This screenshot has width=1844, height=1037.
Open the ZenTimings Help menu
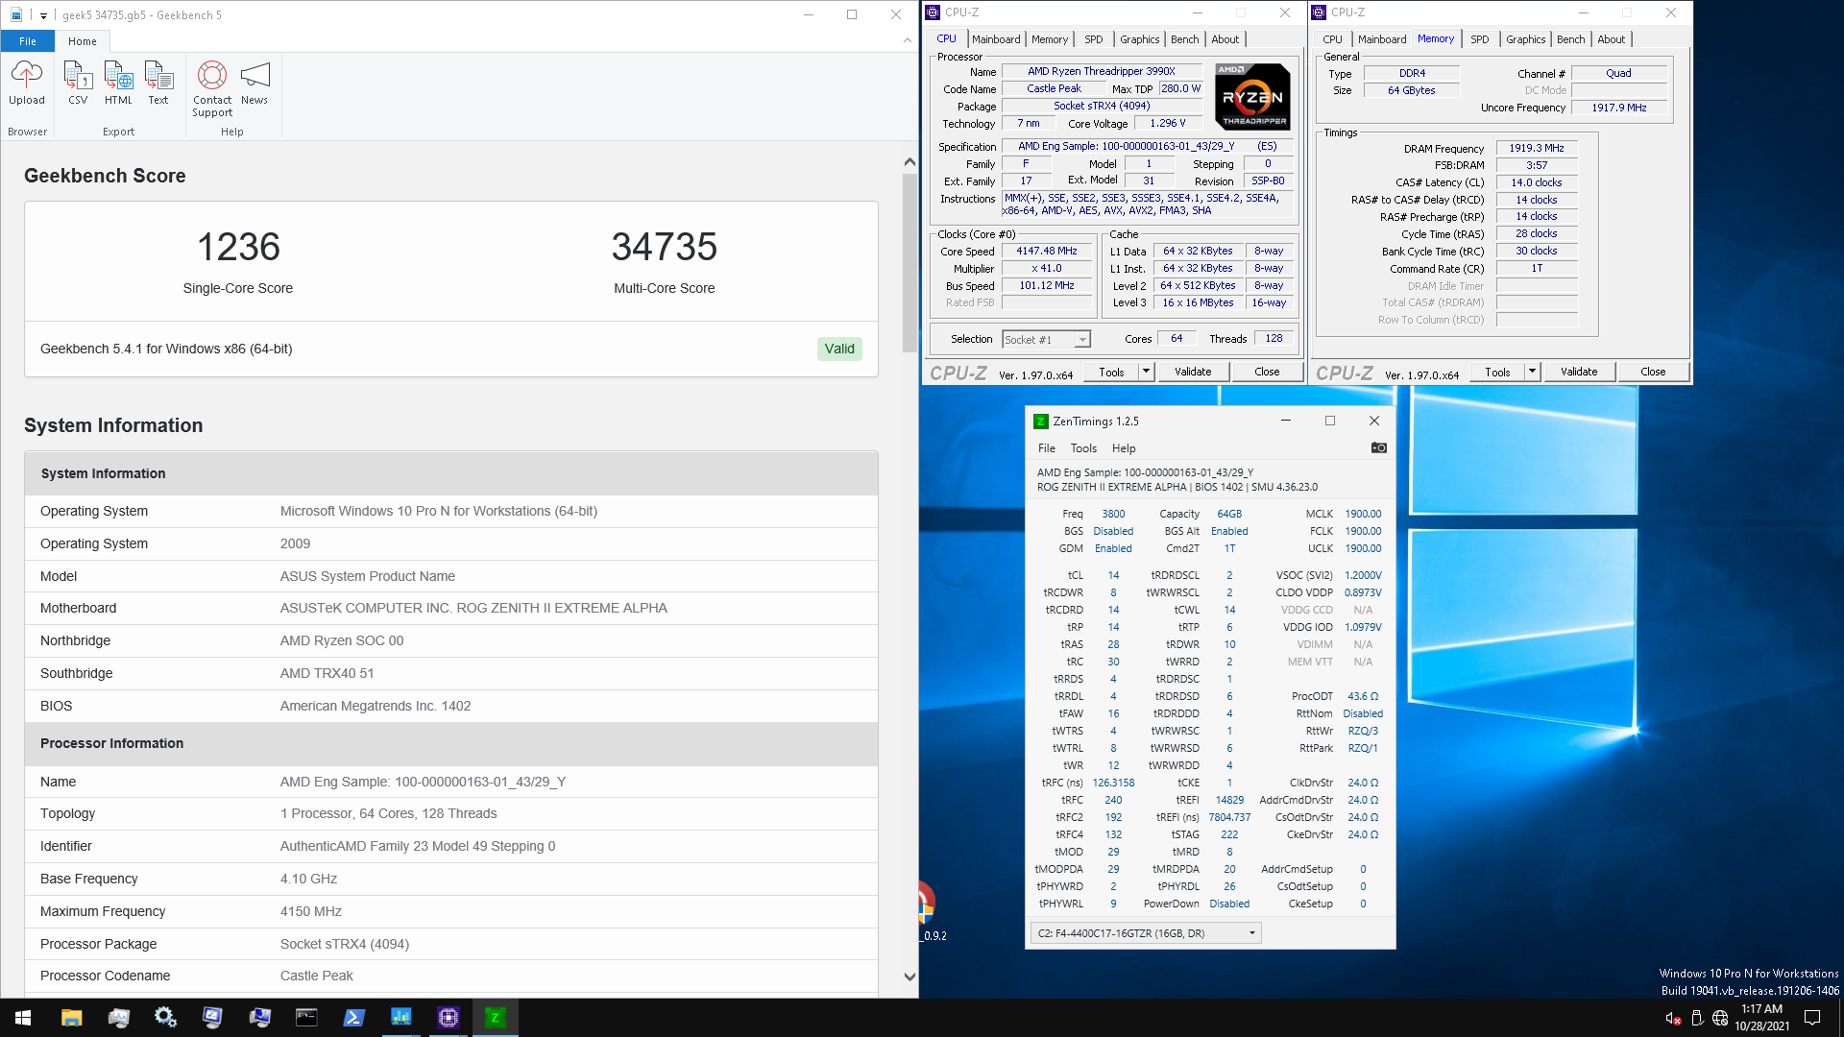pos(1124,448)
